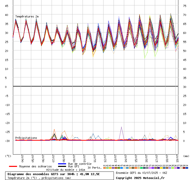This screenshot has height=180, width=191.
Task: Click the perturbation 25 lime legend swatch
Action: click(172, 168)
